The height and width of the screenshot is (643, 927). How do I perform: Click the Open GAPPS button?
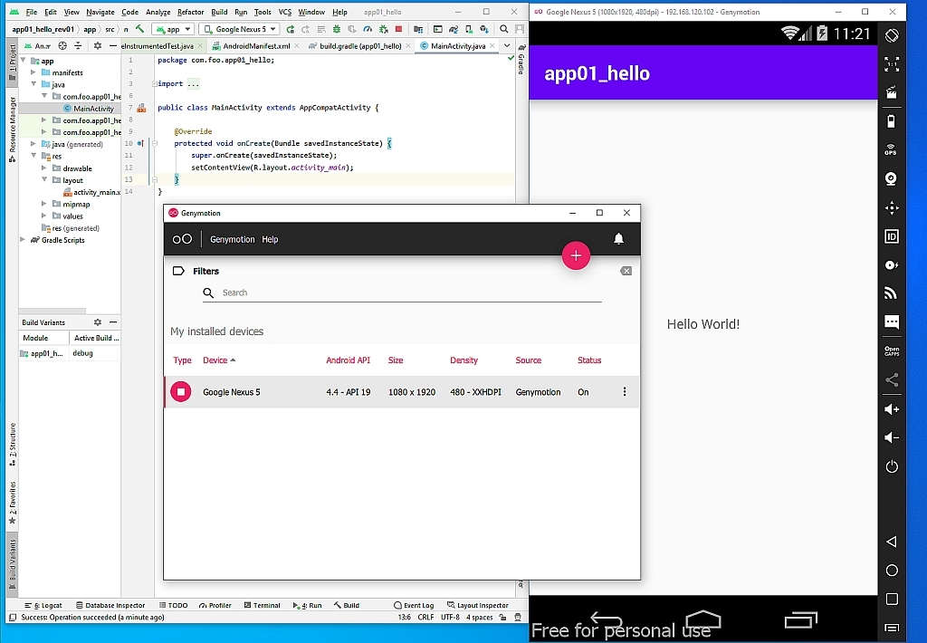coord(892,350)
